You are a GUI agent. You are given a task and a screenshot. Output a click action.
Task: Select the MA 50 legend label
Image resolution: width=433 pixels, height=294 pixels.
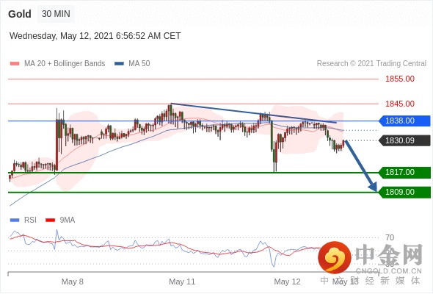click(x=139, y=64)
